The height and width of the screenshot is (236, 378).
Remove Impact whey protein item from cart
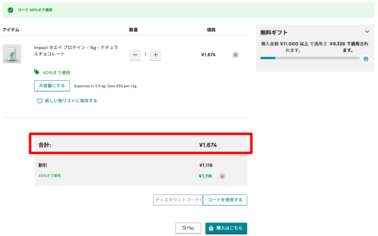236,55
